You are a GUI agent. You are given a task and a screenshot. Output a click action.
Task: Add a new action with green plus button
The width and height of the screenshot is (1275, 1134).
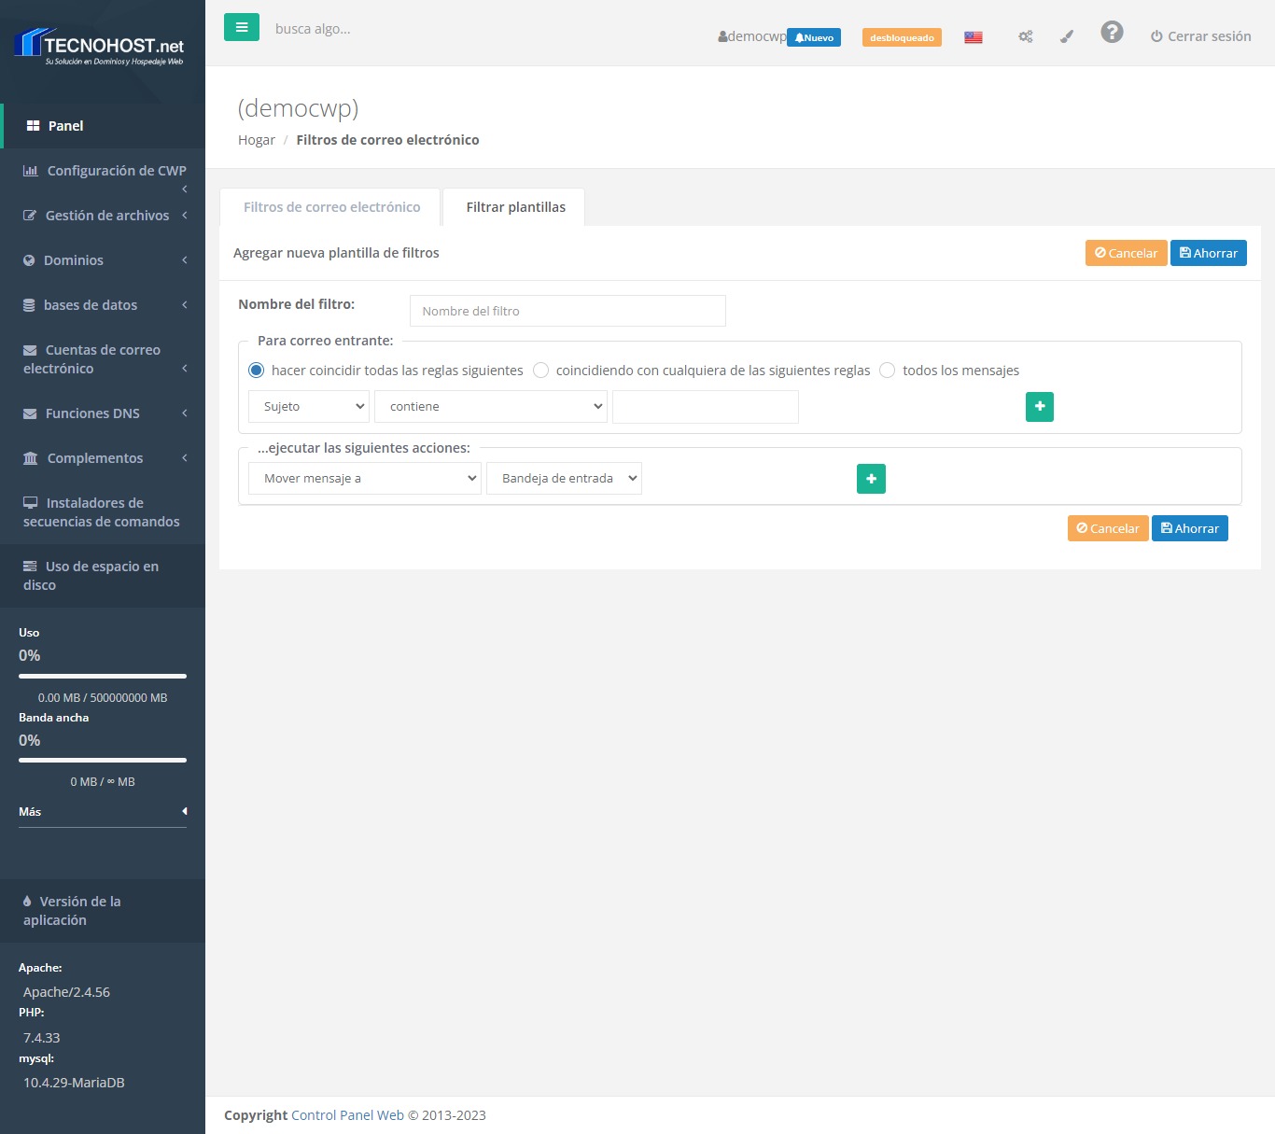pos(870,479)
